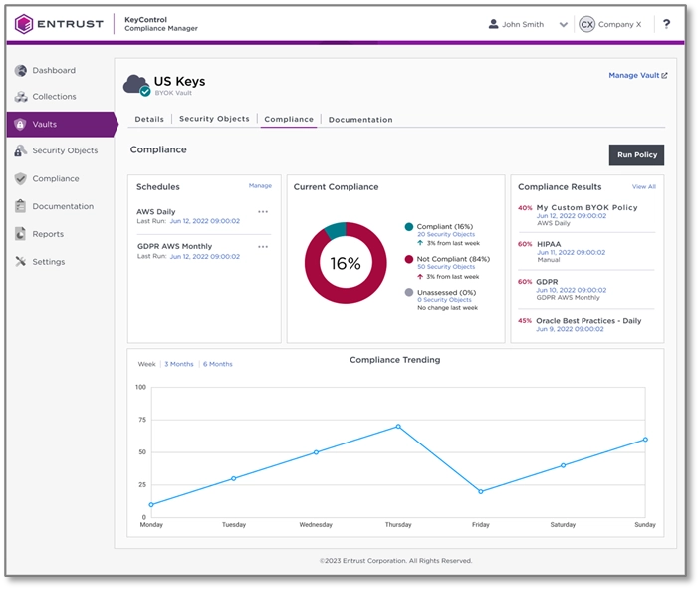Open 50 Security Objects not compliant link
Screen dimensions: 700x590
446,267
